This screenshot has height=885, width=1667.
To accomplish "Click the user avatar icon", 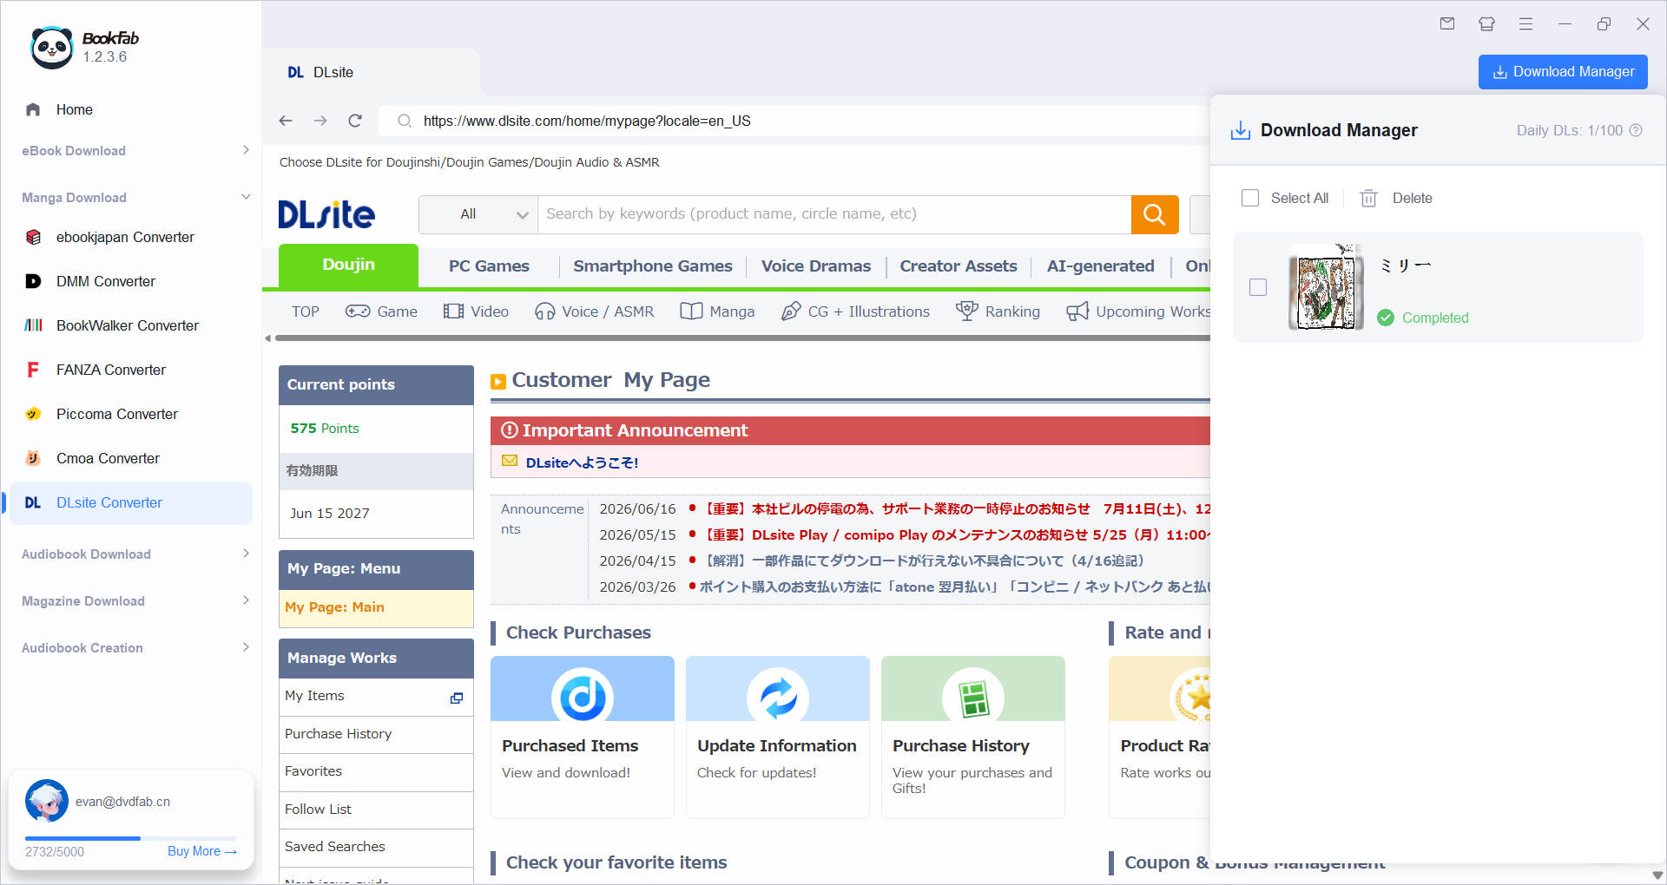I will click(47, 801).
